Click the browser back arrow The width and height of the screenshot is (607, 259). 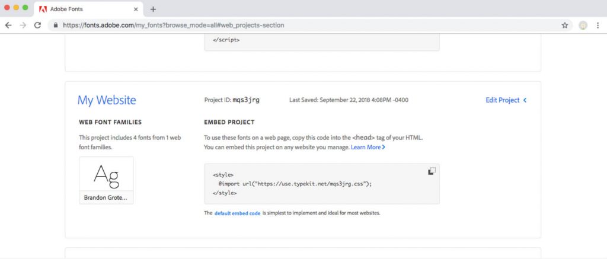[8, 25]
